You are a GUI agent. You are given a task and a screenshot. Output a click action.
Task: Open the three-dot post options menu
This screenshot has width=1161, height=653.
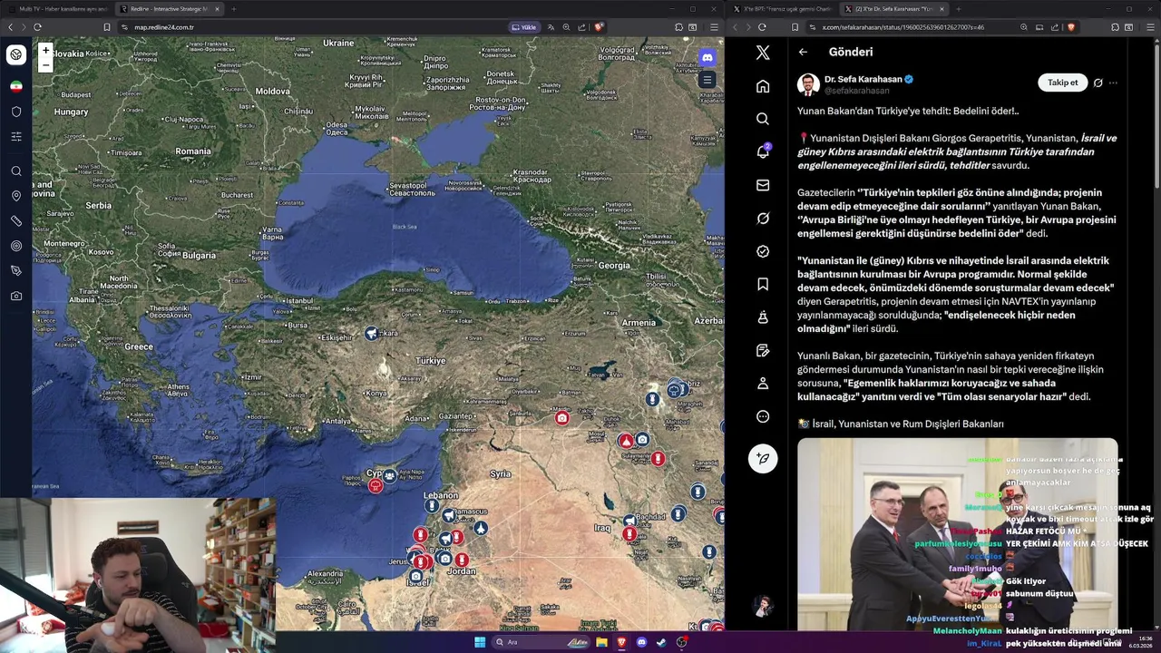pyautogui.click(x=1113, y=83)
